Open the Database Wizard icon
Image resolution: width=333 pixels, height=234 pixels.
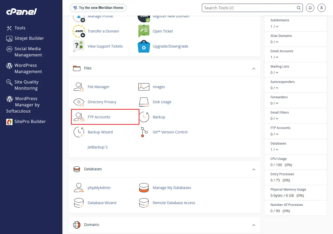click(79, 203)
